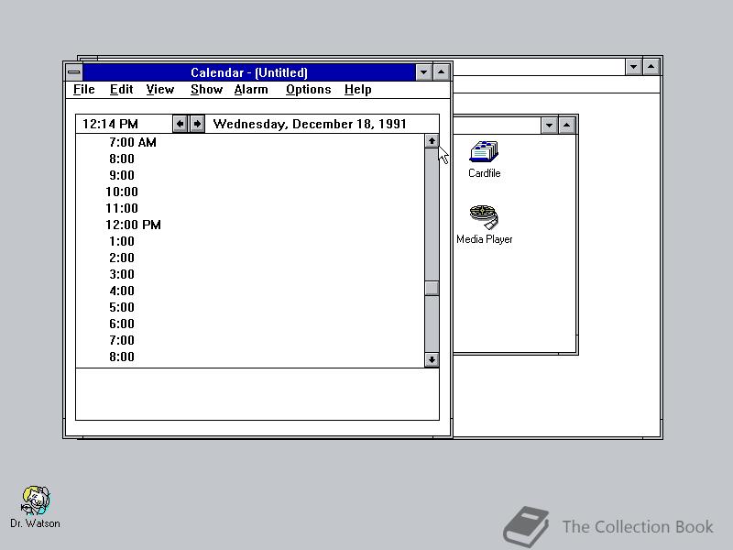The image size is (733, 550).
Task: Minimize the Calendar window
Action: (423, 72)
